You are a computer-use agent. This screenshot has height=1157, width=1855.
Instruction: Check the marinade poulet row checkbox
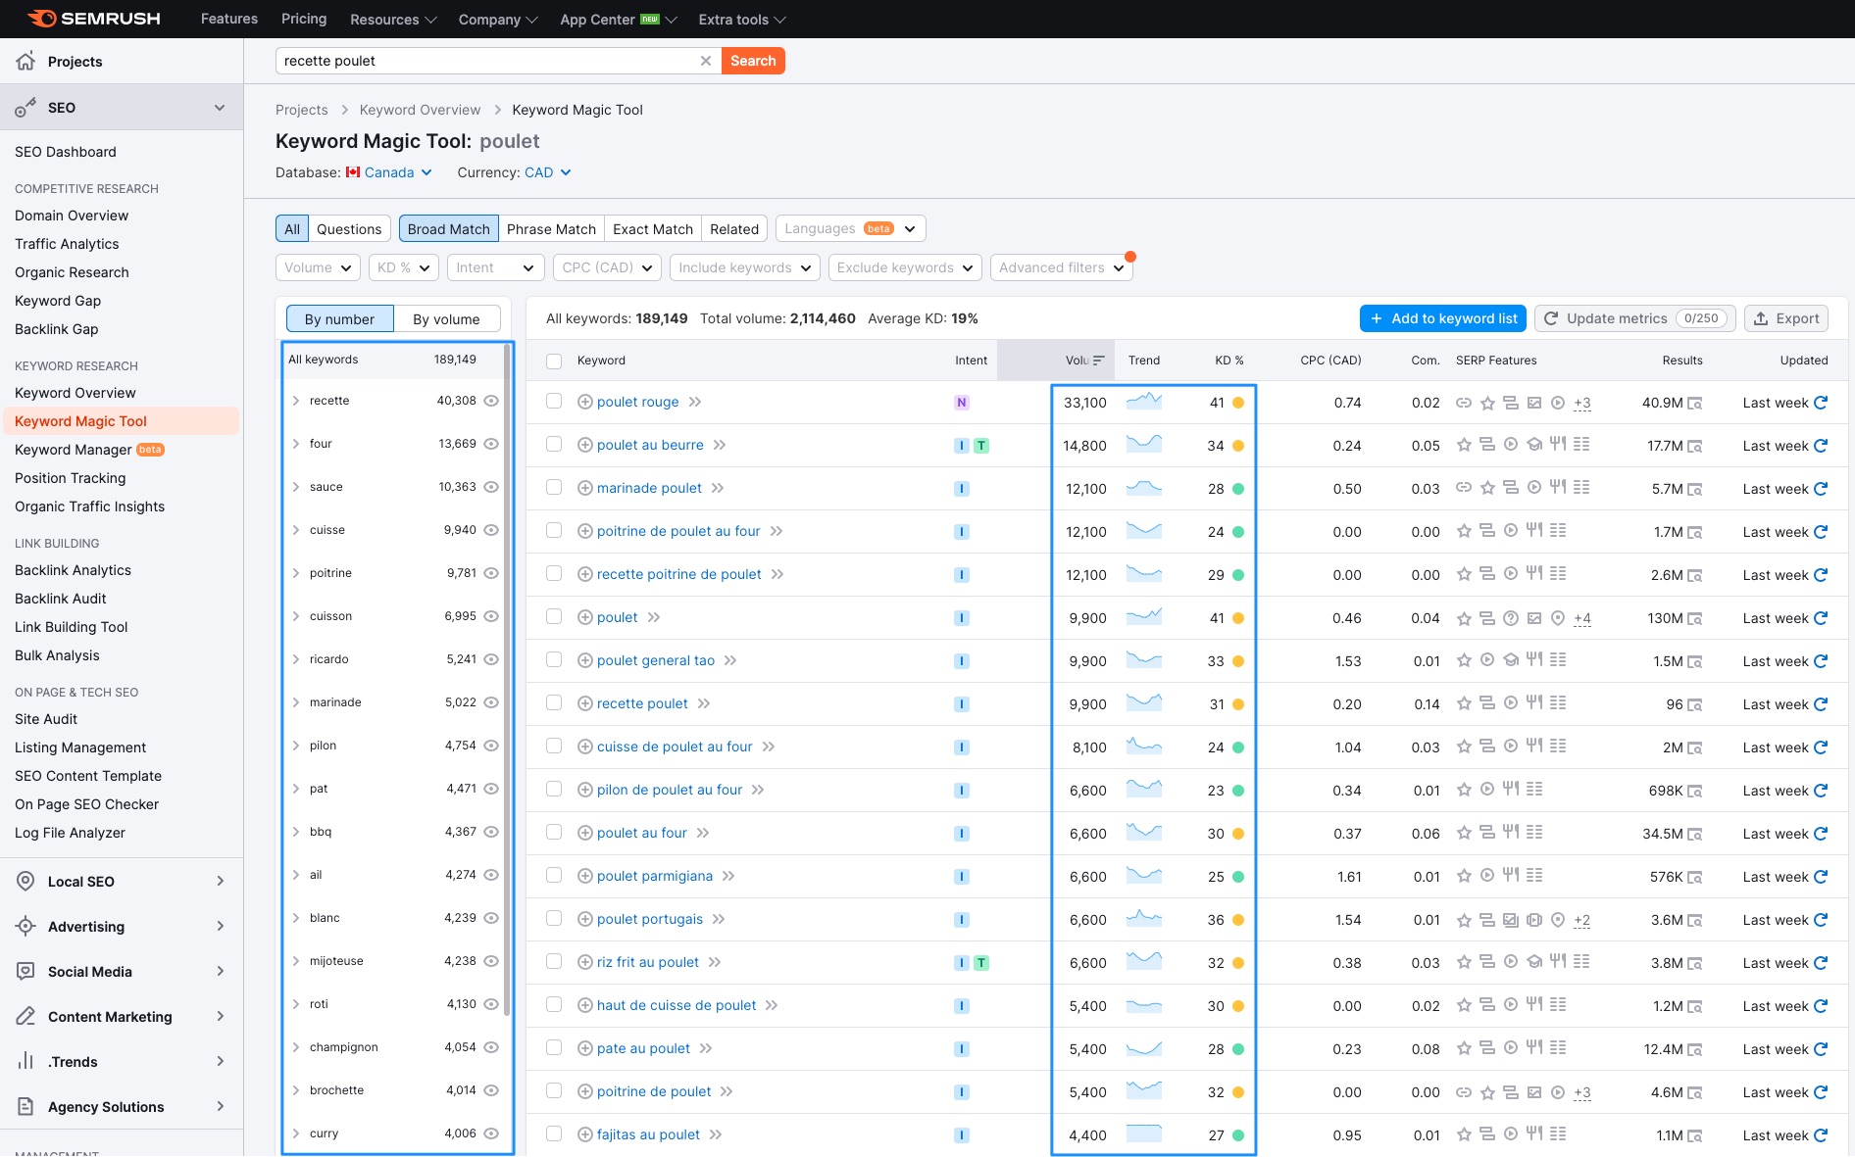(554, 487)
